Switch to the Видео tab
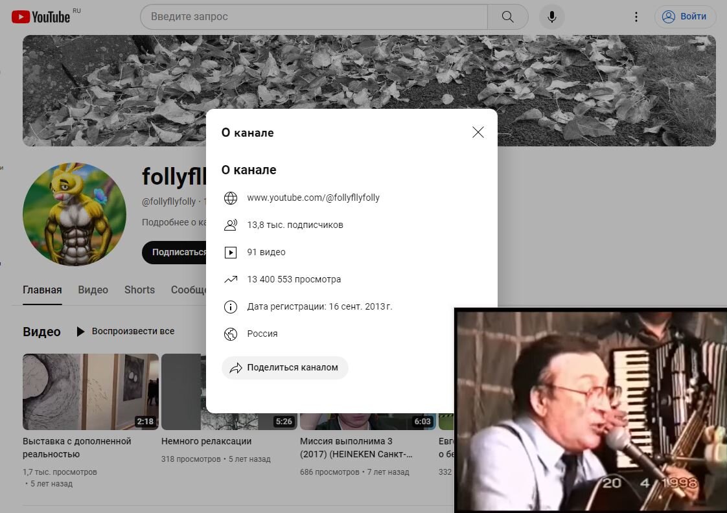Viewport: 727px width, 513px height. click(93, 290)
